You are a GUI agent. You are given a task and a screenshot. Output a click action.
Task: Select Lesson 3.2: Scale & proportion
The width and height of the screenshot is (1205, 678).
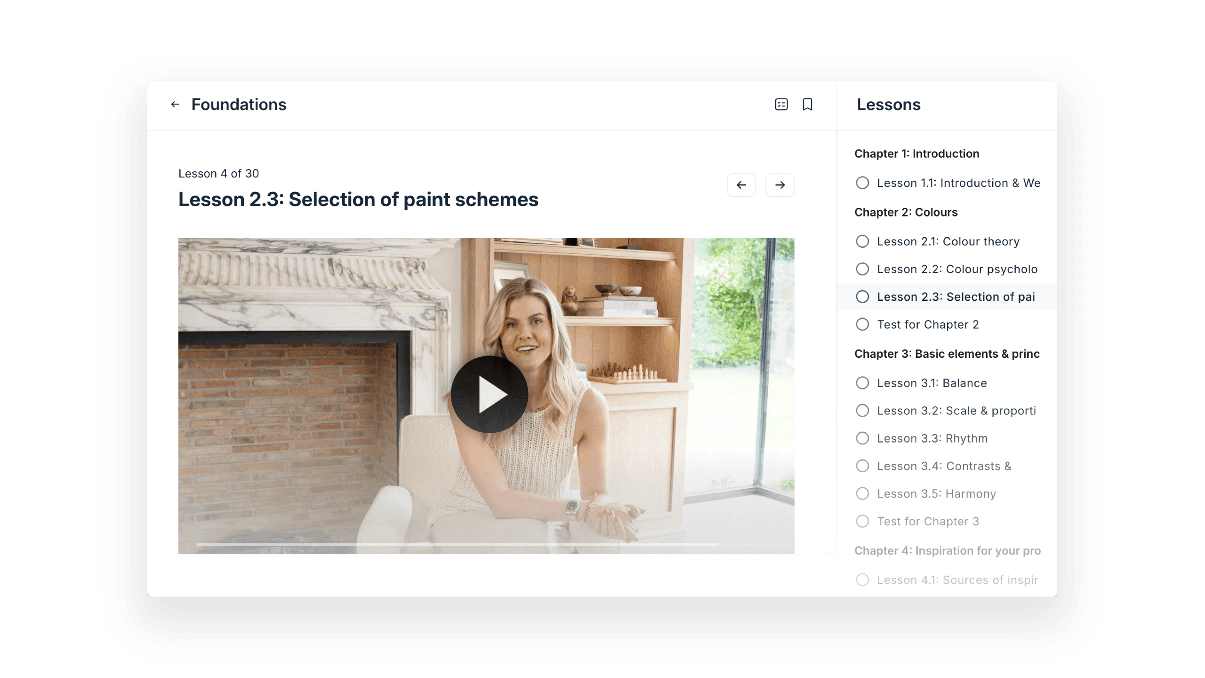(x=956, y=411)
